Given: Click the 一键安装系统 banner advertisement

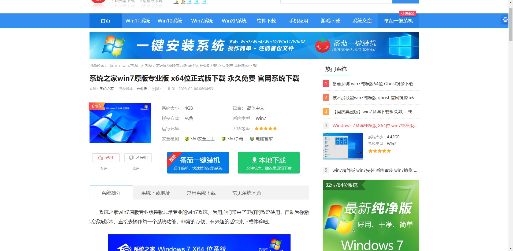Looking at the screenshot, I should click(254, 46).
